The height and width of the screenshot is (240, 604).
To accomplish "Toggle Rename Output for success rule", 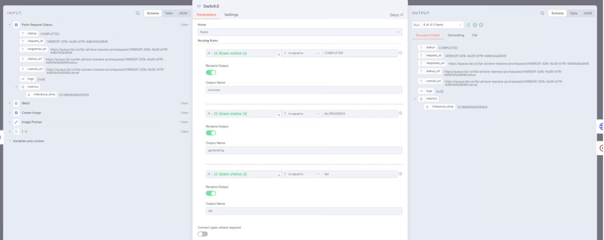I will pyautogui.click(x=211, y=73).
